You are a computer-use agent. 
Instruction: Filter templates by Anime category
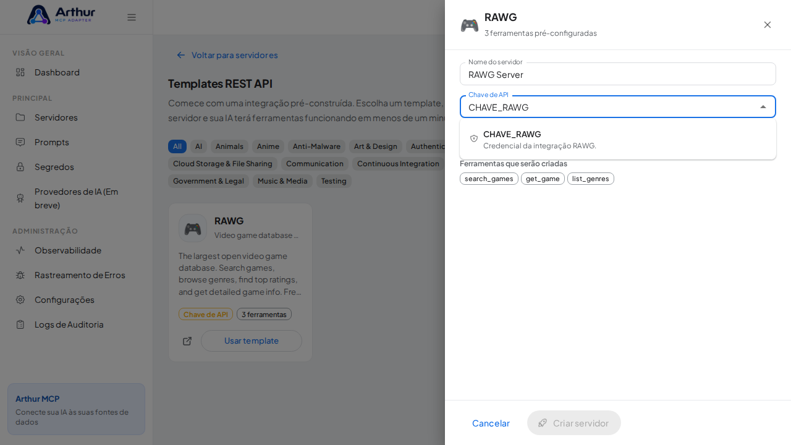point(268,146)
